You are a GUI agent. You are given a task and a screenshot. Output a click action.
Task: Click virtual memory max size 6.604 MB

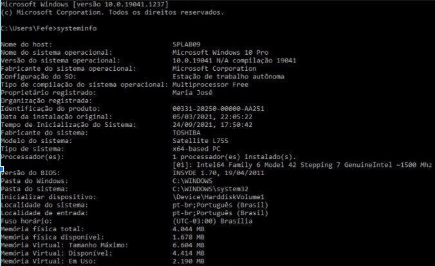pyautogui.click(x=189, y=245)
